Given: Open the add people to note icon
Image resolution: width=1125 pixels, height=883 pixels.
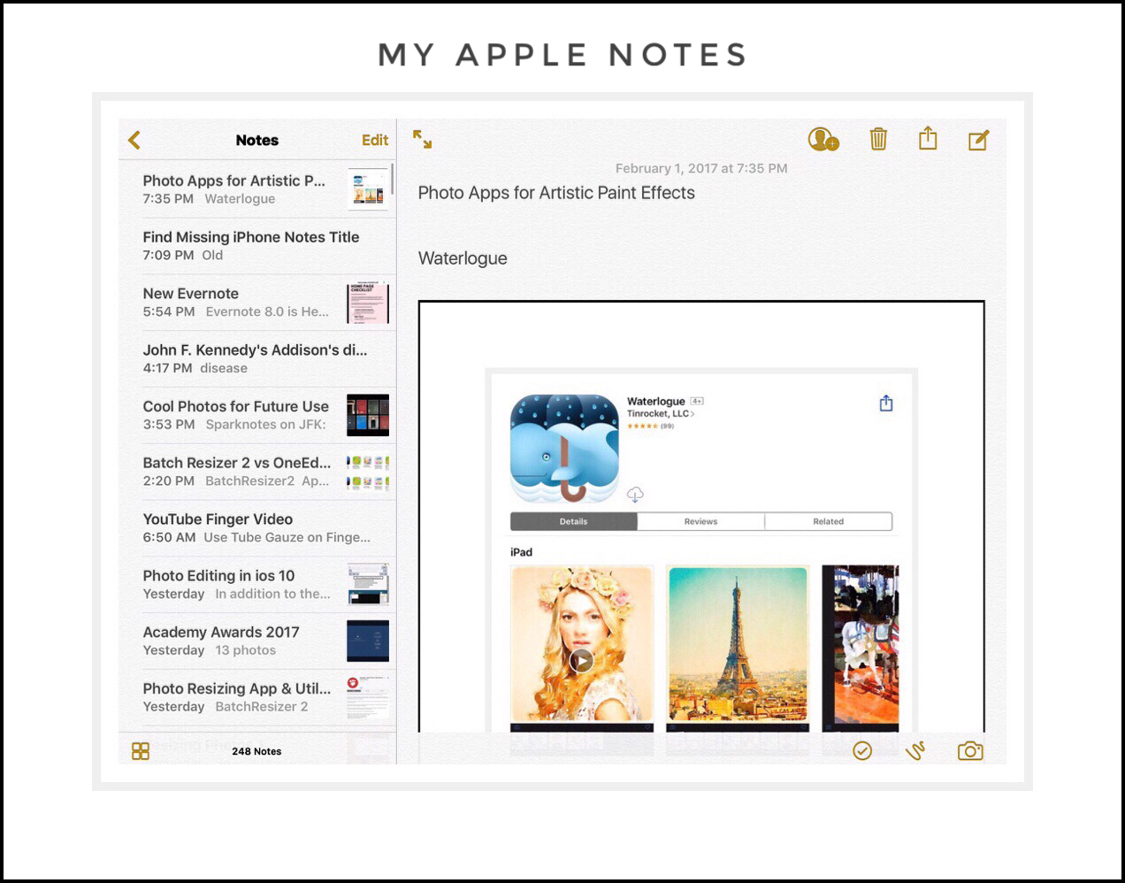Looking at the screenshot, I should 823,140.
